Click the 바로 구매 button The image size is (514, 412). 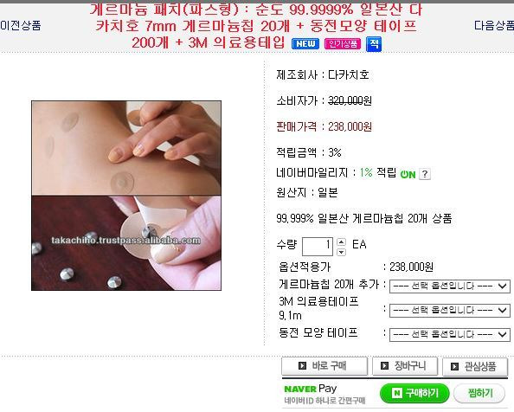click(324, 366)
